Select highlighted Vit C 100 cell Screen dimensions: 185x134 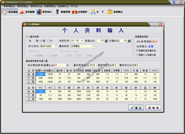[41, 92]
